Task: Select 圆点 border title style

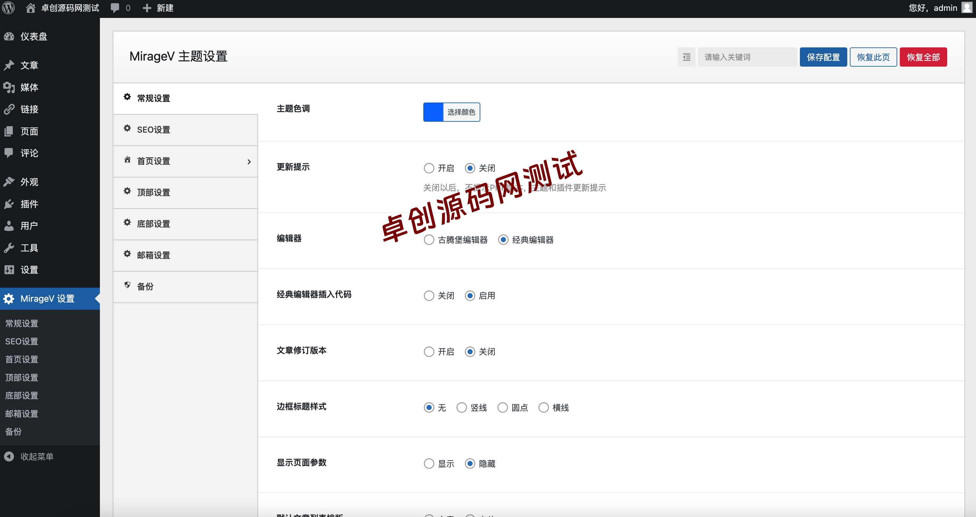Action: coord(502,407)
